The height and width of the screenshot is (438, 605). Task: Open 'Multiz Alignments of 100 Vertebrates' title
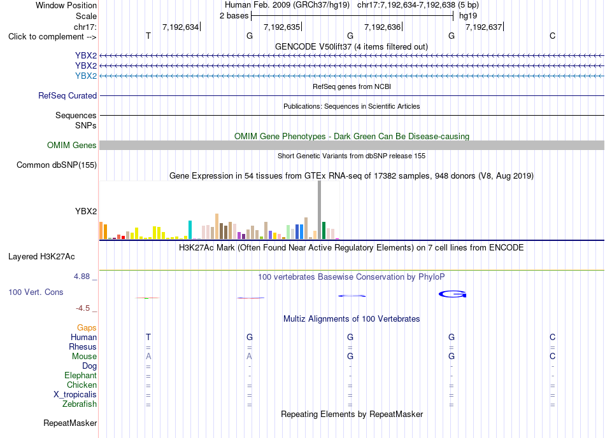pos(352,319)
